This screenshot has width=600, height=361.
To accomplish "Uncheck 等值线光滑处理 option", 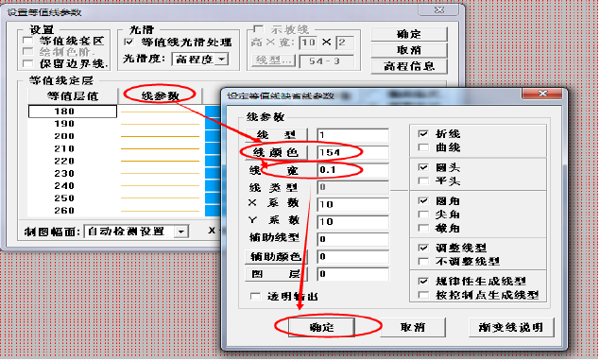I will [x=129, y=42].
